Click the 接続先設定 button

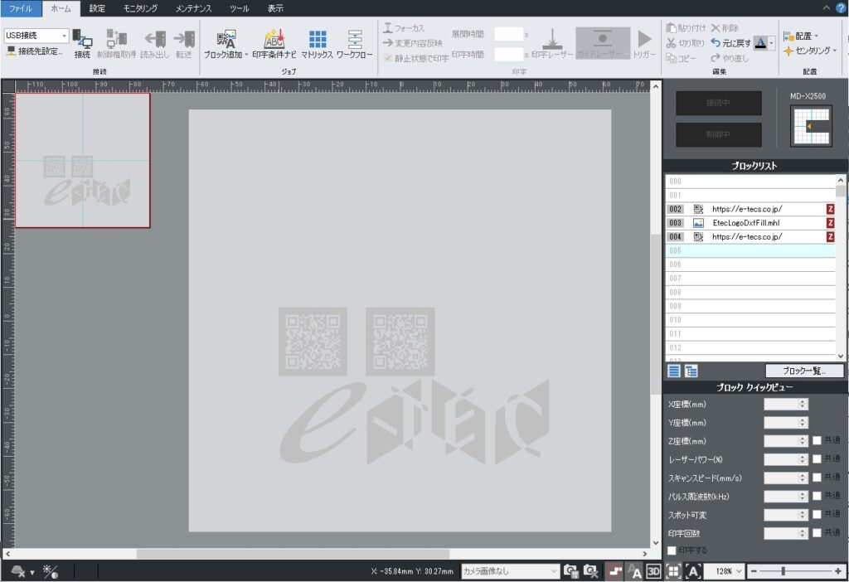click(35, 51)
